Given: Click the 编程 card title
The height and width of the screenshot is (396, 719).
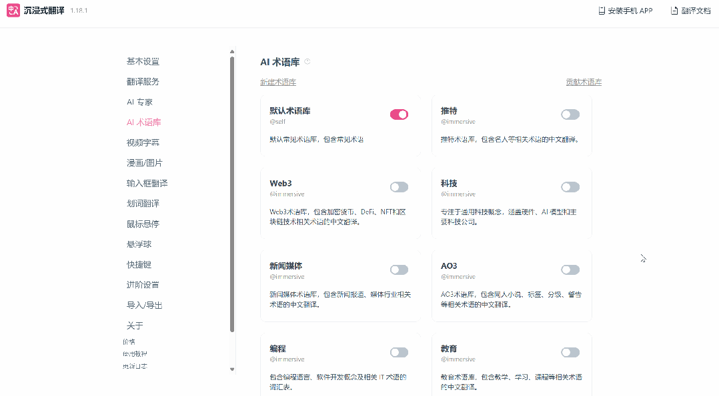Looking at the screenshot, I should tap(277, 348).
